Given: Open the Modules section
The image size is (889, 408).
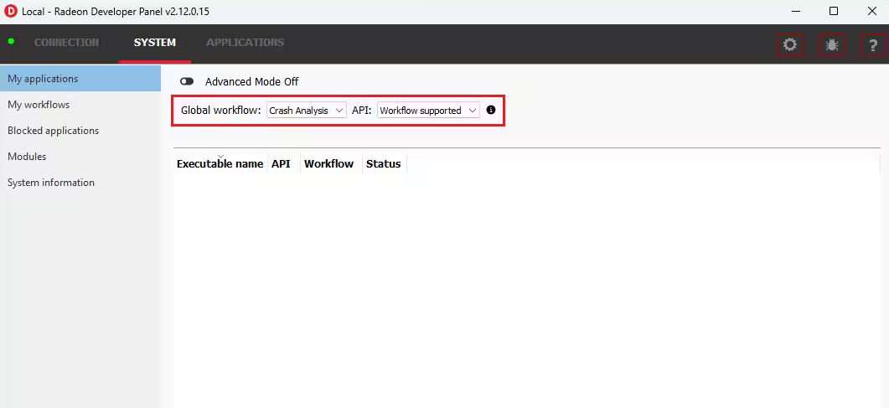Looking at the screenshot, I should [27, 157].
